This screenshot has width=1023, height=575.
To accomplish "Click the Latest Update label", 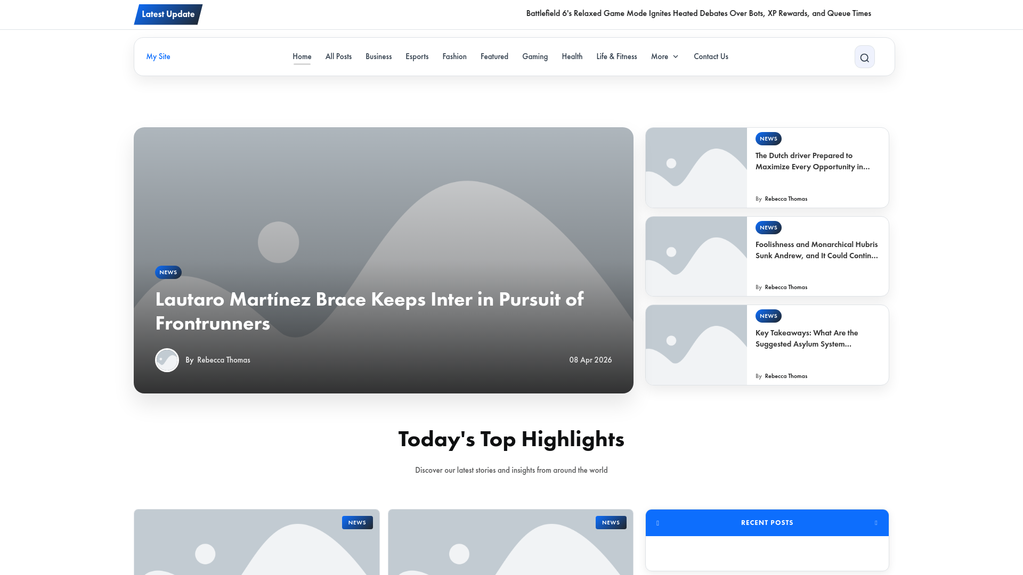I will [x=168, y=14].
